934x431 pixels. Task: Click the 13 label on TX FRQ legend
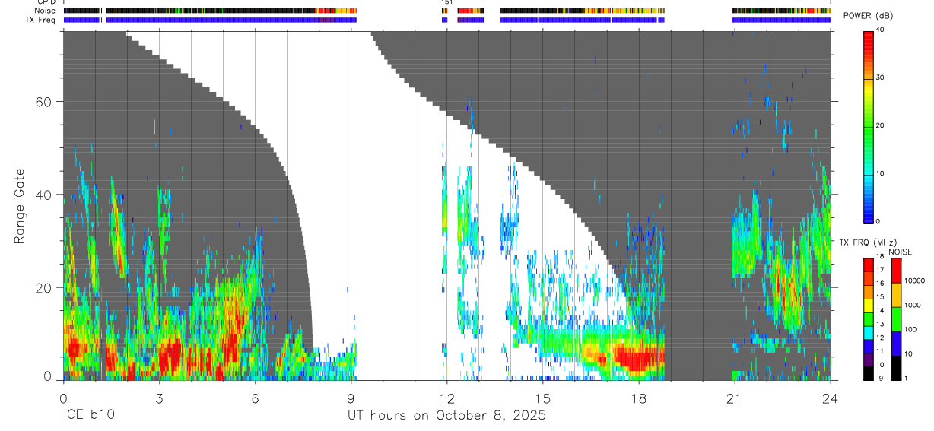click(x=880, y=325)
